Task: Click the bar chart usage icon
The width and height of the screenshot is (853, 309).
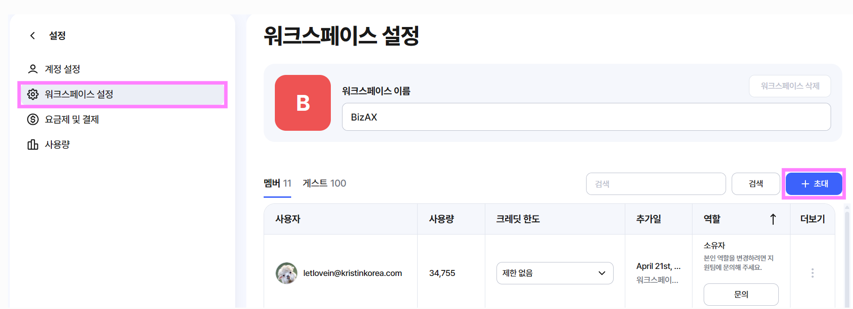Action: (33, 145)
